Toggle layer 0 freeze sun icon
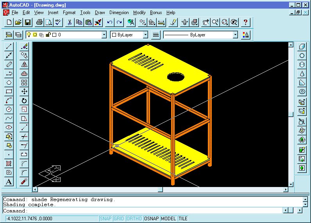 (35, 35)
